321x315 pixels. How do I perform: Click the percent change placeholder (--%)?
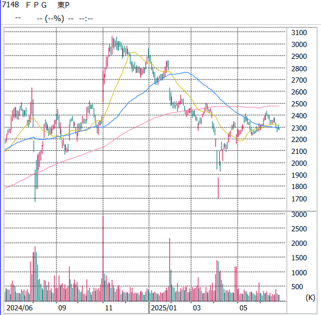pos(54,19)
